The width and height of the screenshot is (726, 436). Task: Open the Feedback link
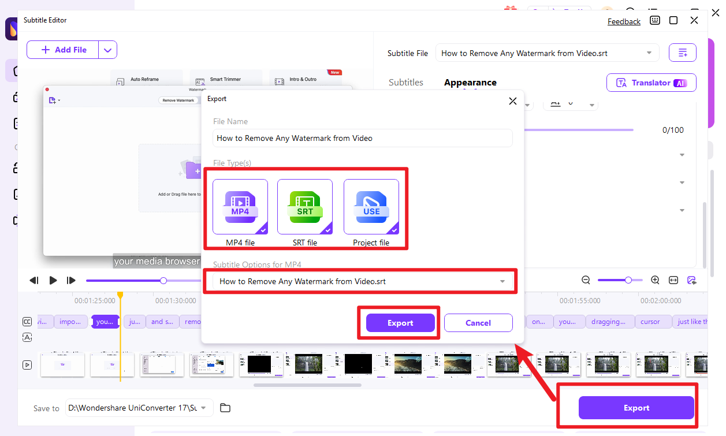624,21
